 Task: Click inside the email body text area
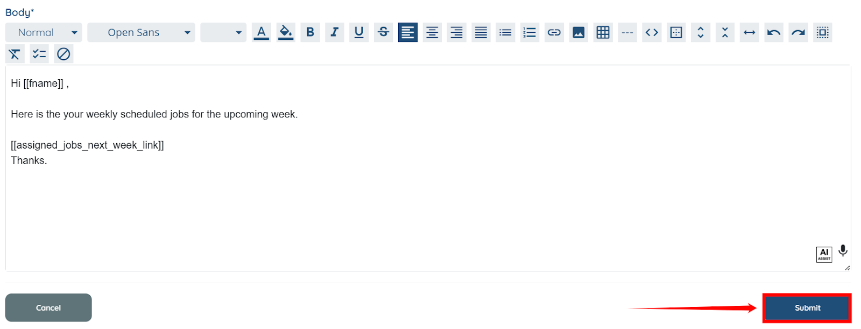coord(428,168)
